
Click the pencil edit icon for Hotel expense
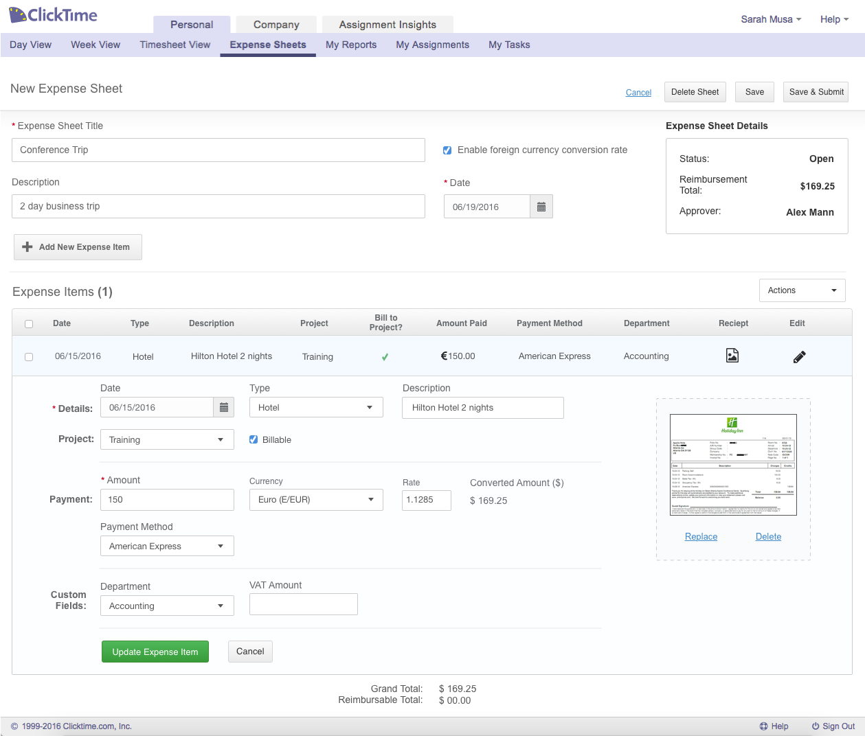click(799, 357)
